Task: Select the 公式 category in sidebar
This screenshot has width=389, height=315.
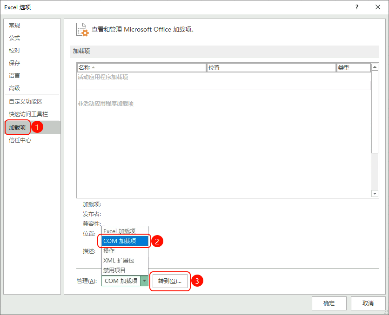Action: (x=15, y=38)
